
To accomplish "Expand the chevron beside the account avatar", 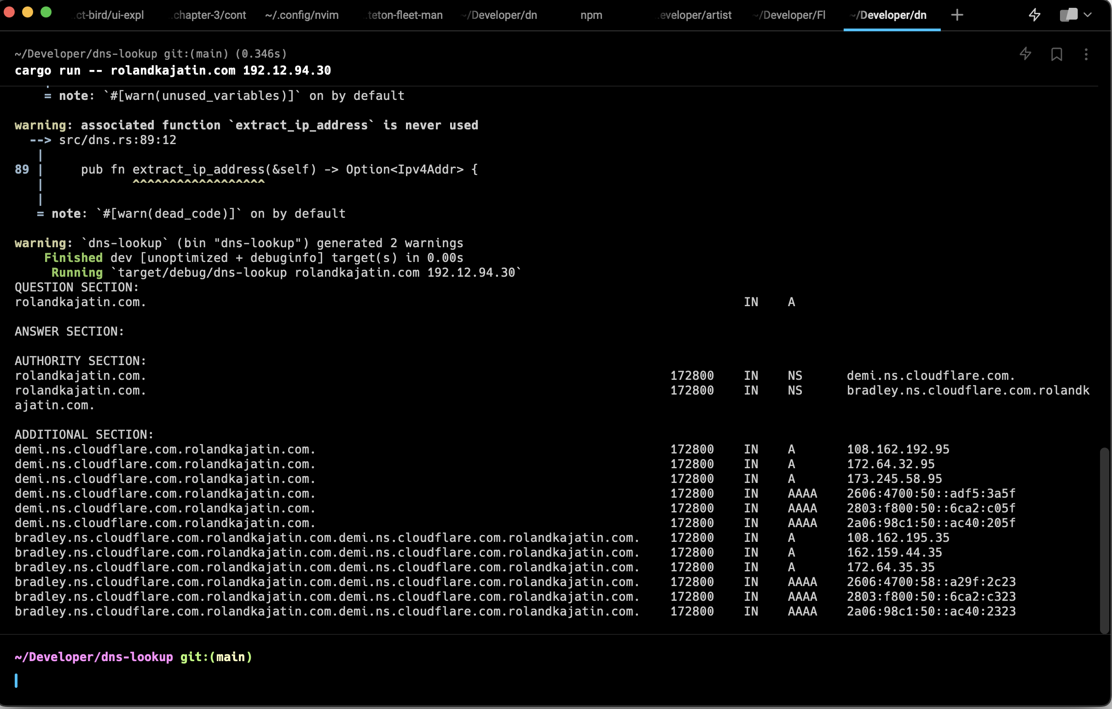I will click(1088, 15).
